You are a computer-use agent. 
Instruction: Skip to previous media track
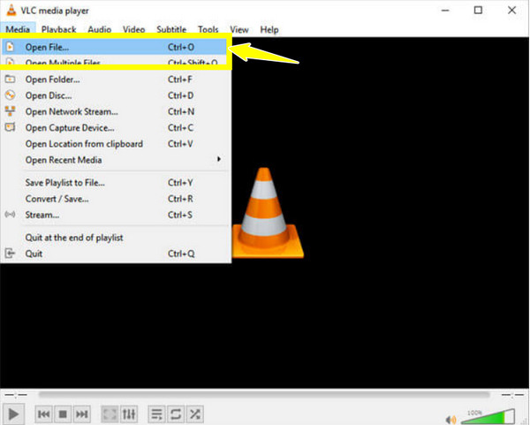click(44, 414)
